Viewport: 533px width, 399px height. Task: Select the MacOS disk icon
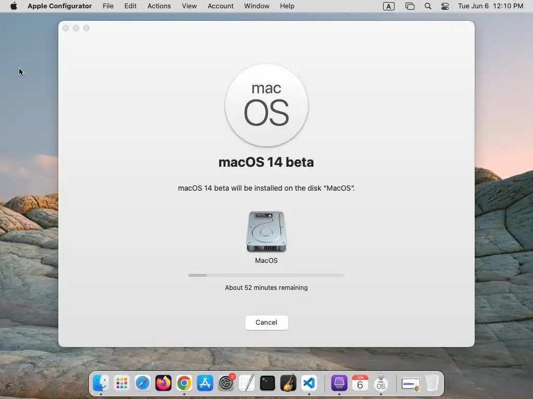(x=266, y=232)
